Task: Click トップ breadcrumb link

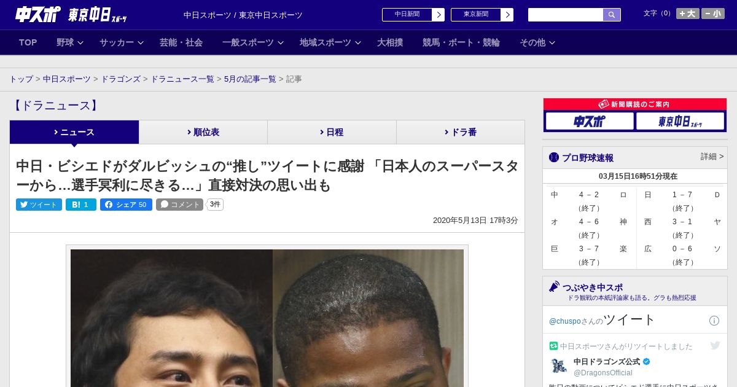Action: click(21, 79)
